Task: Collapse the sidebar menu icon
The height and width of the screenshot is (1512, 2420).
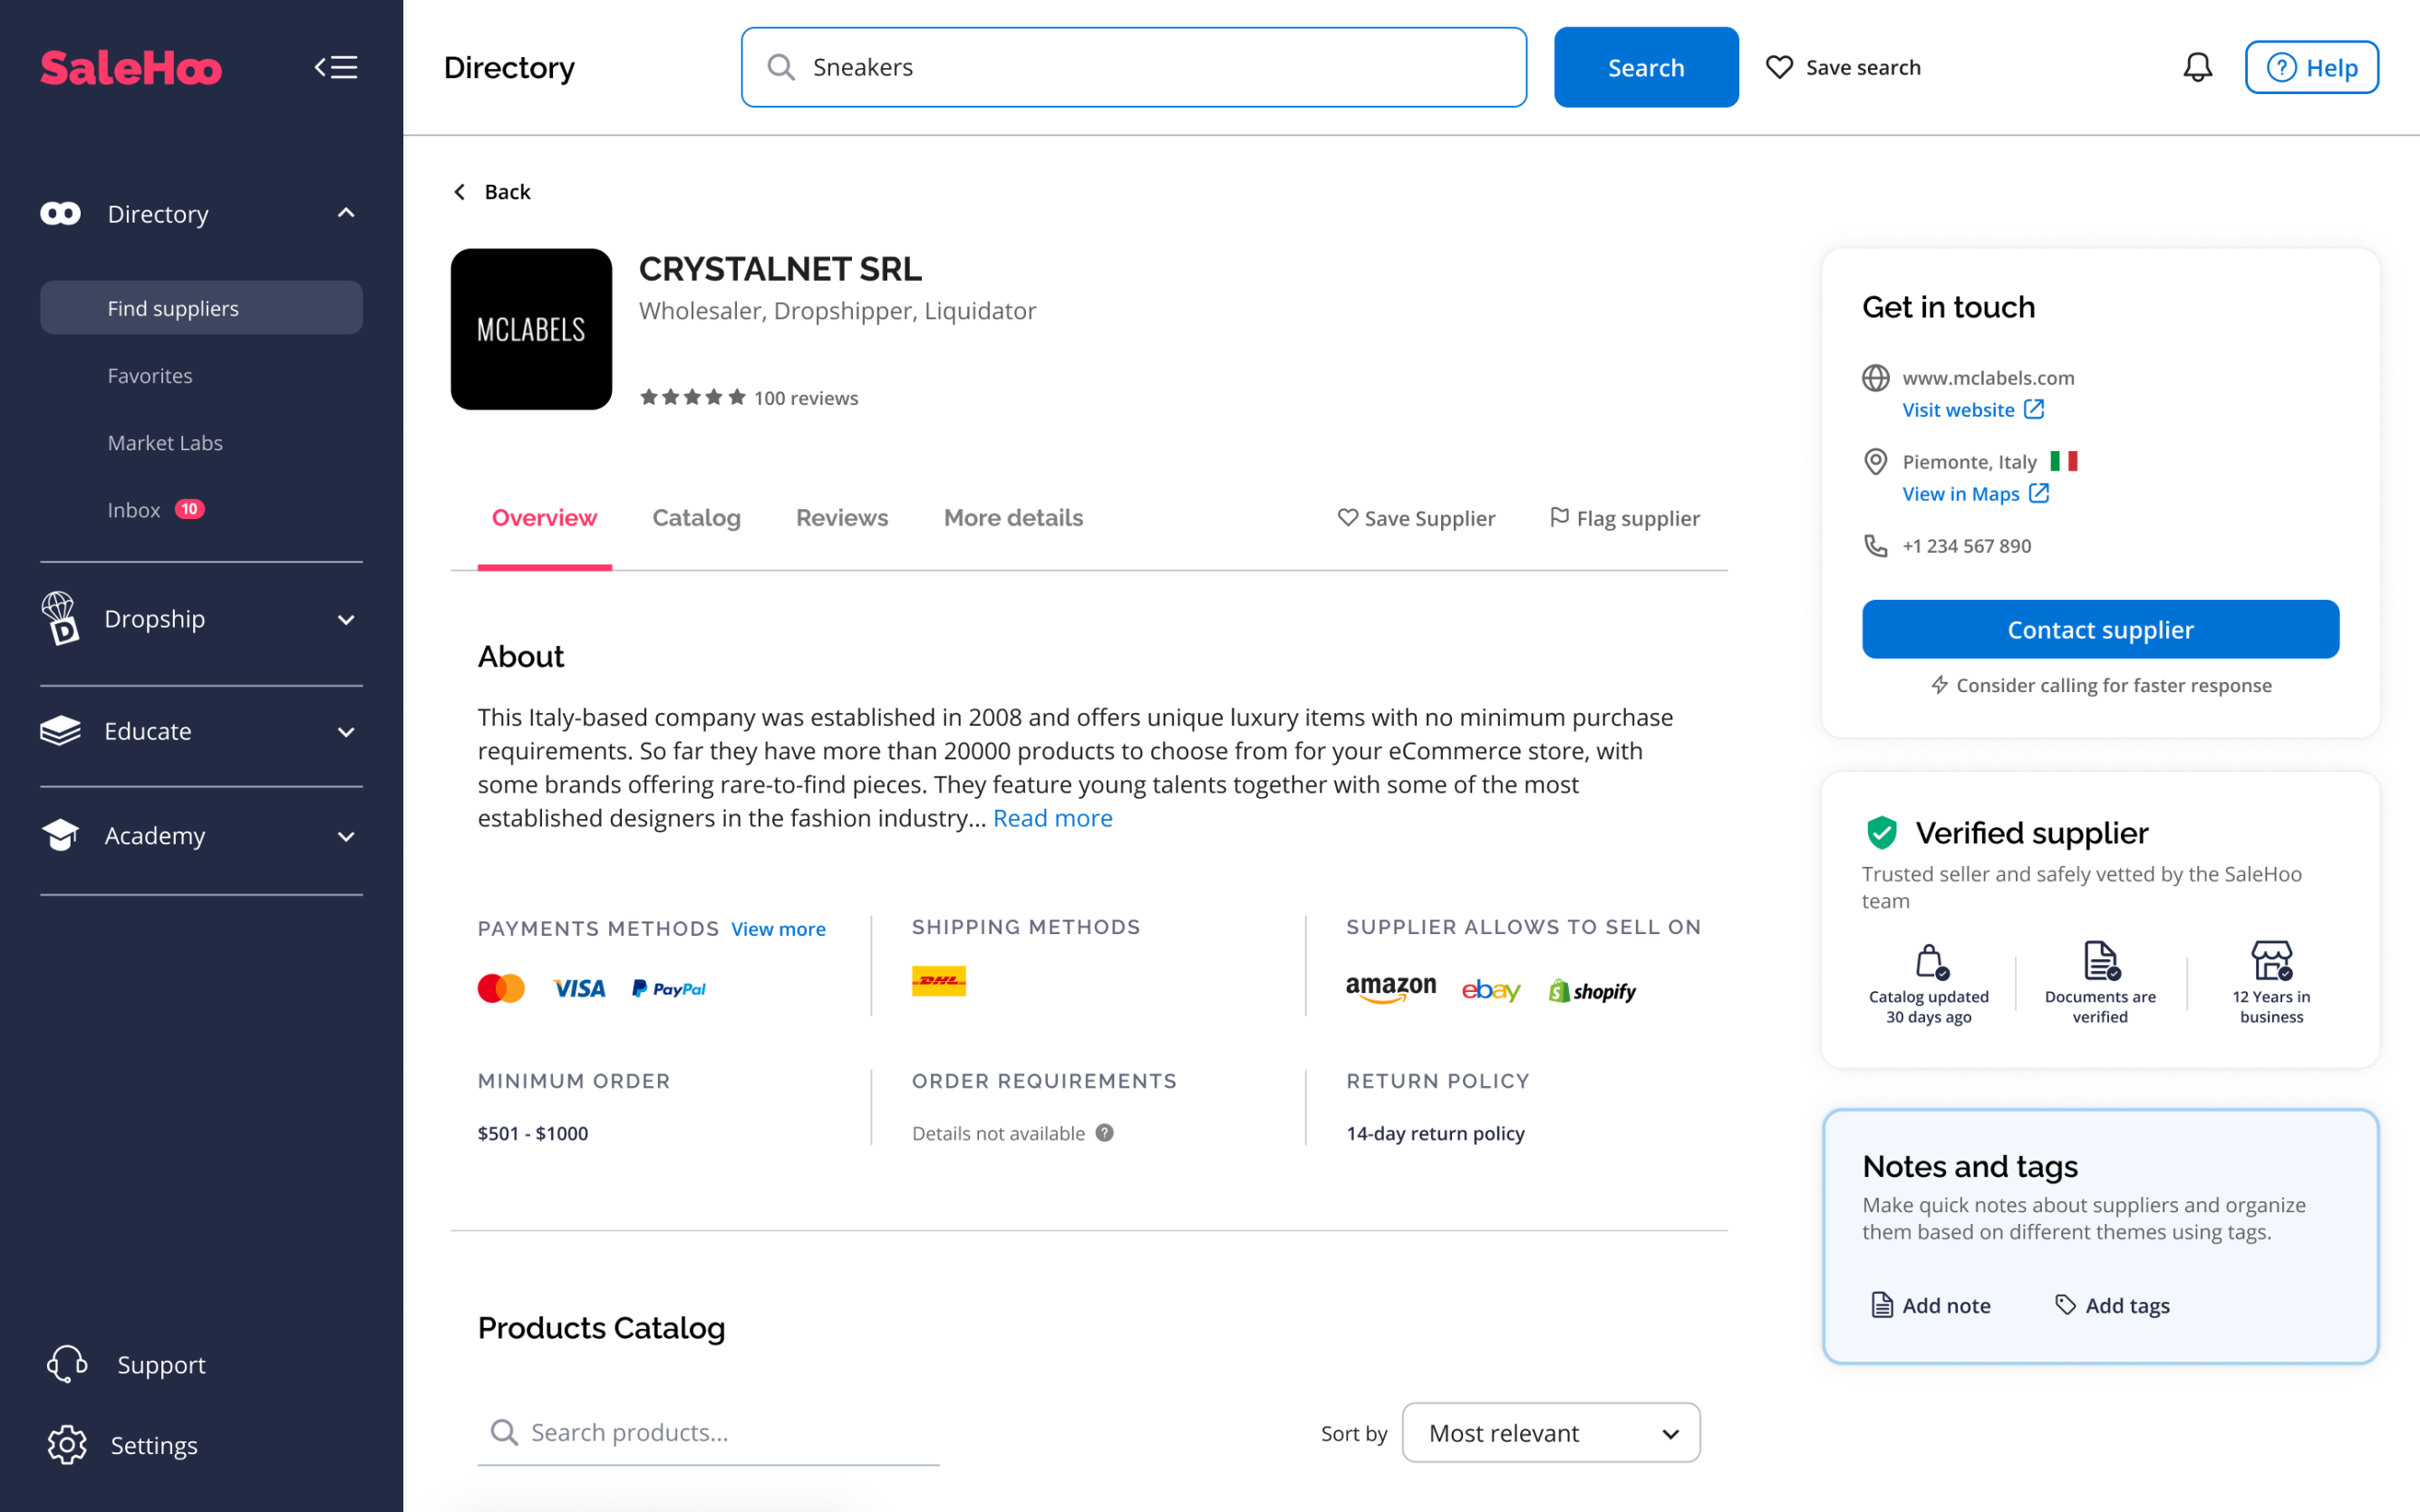Action: coord(336,67)
